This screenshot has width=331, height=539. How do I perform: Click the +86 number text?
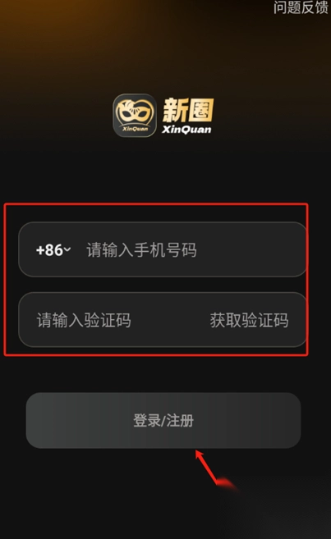(x=49, y=250)
